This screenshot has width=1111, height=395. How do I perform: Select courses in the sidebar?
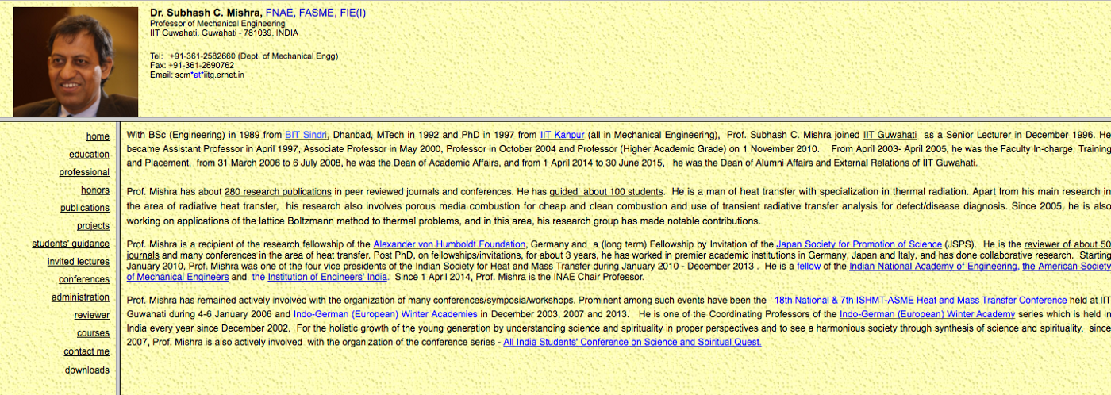click(93, 333)
